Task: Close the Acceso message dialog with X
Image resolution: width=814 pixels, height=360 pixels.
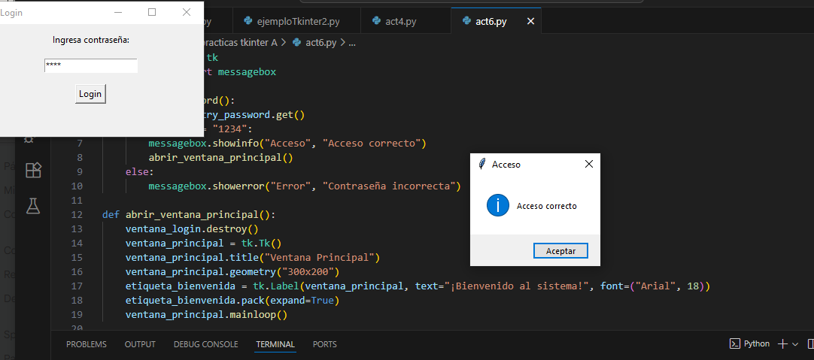Action: (588, 164)
